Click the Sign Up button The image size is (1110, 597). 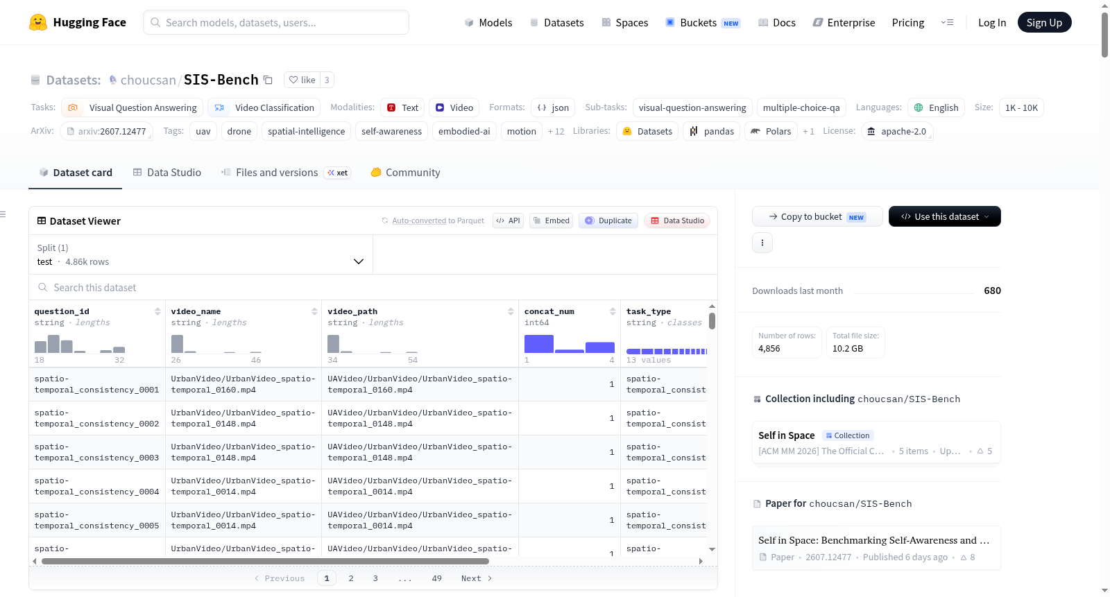(x=1044, y=22)
